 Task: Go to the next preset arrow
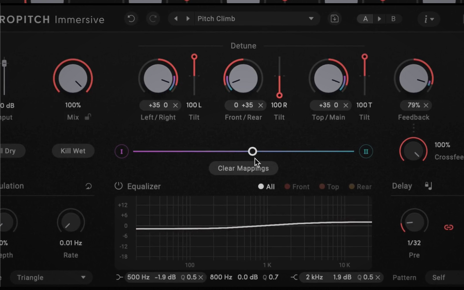[188, 19]
